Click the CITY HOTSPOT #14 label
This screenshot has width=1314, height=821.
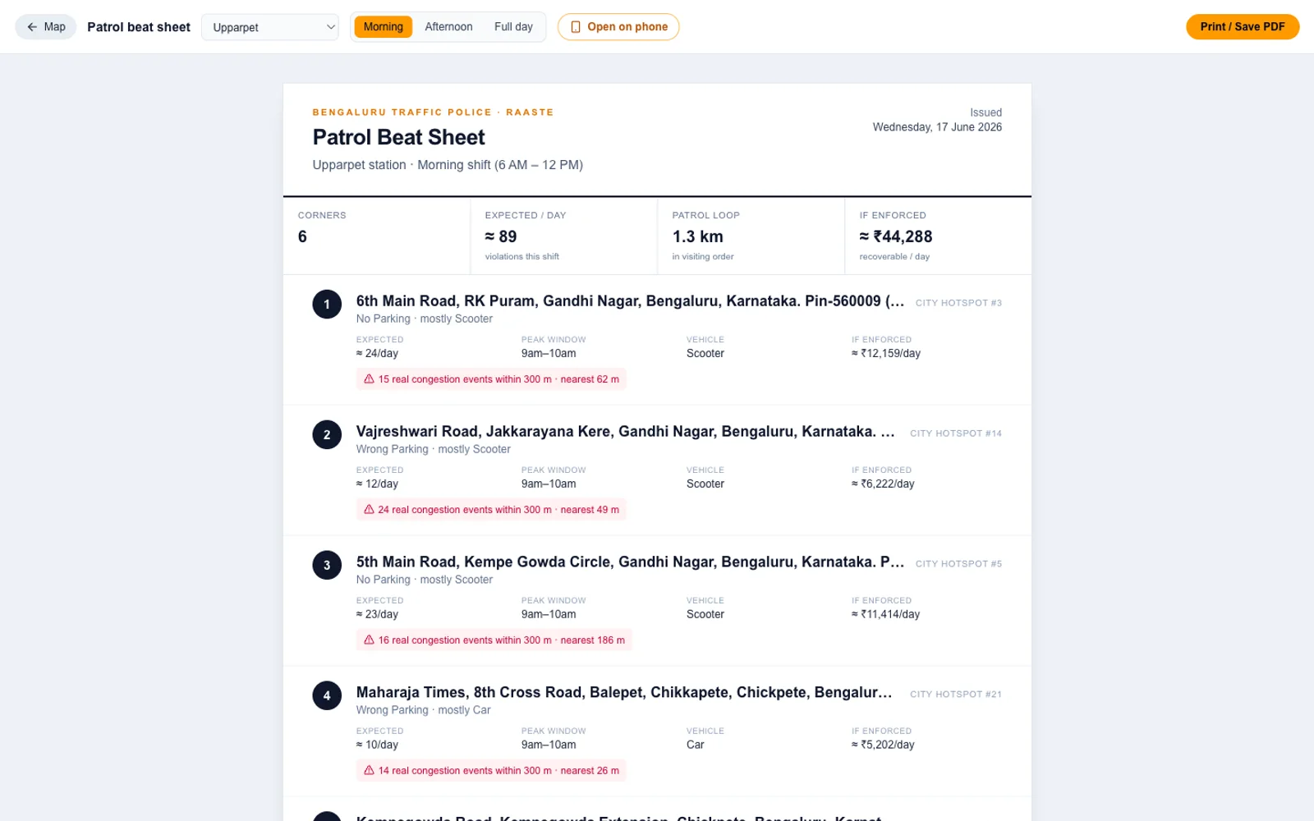point(956,433)
